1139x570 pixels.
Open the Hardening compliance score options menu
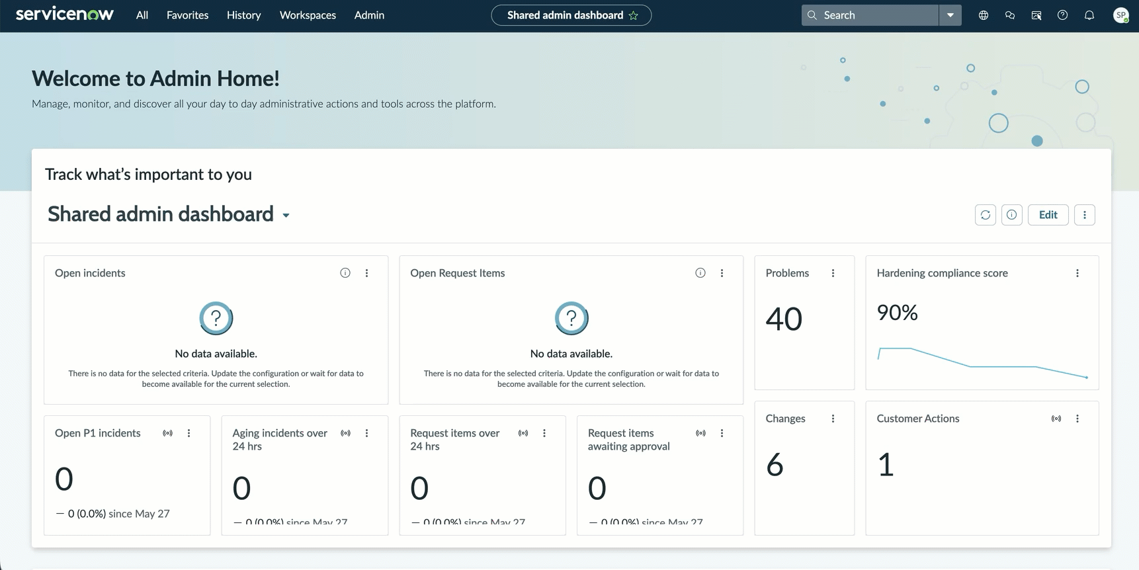coord(1077,273)
